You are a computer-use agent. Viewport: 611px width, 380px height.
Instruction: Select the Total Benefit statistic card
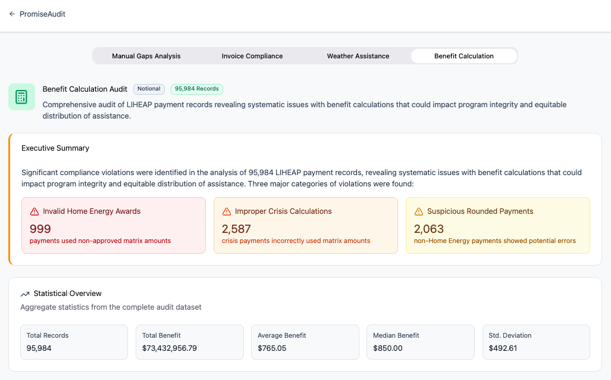coord(189,342)
